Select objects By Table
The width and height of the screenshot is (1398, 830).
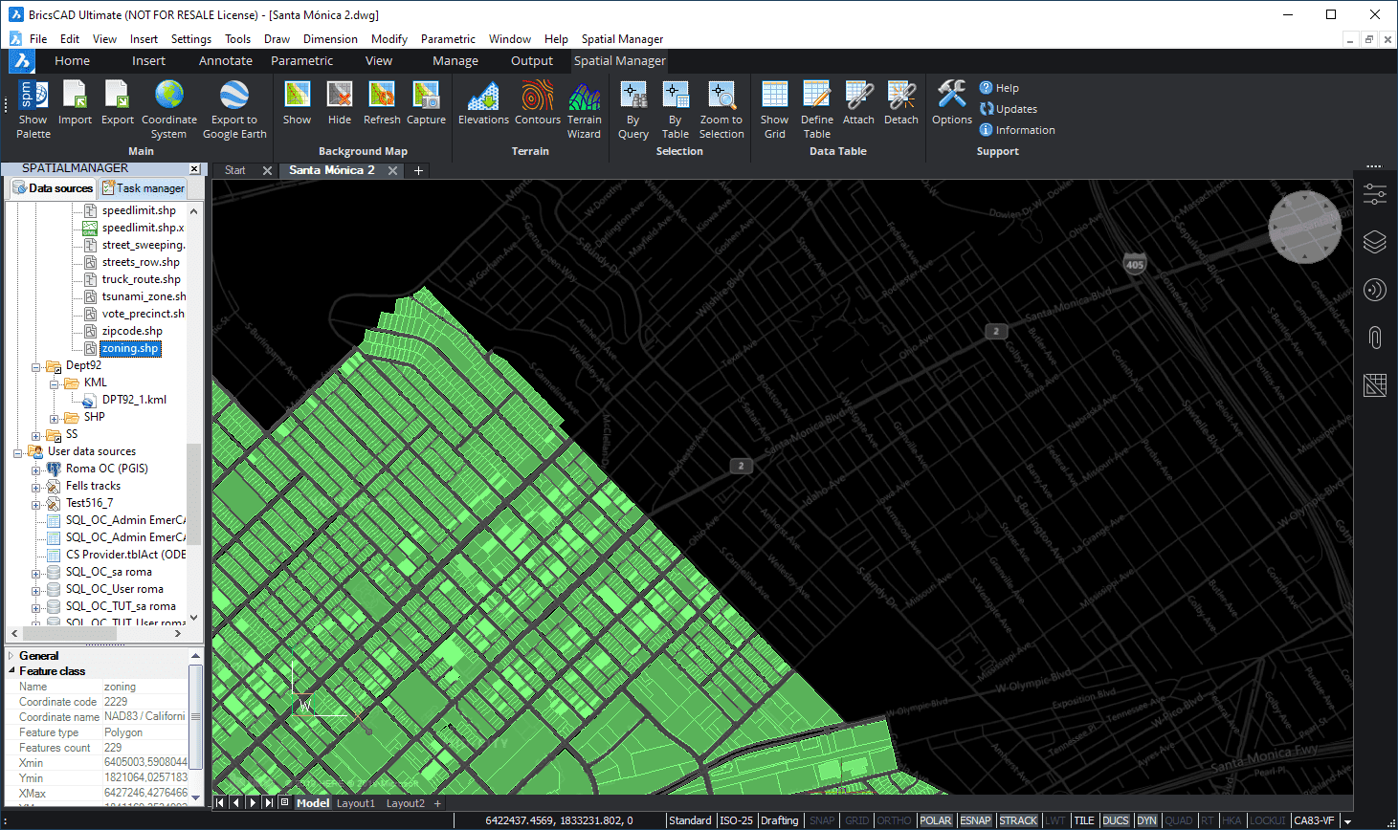pyautogui.click(x=676, y=109)
